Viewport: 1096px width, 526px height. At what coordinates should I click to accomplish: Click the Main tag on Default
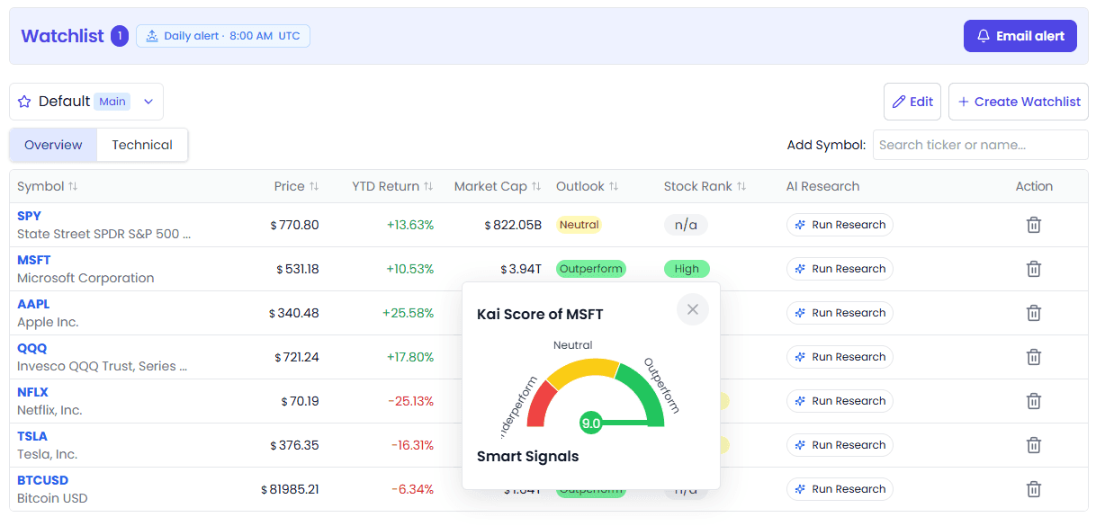(x=112, y=102)
